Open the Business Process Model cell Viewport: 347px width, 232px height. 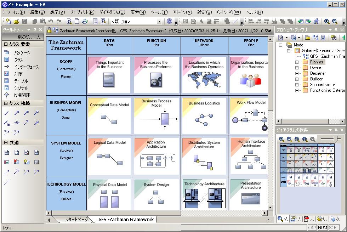pos(156,115)
